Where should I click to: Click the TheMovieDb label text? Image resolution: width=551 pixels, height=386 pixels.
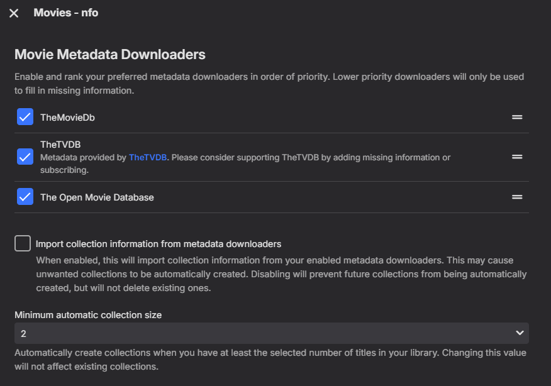point(67,117)
